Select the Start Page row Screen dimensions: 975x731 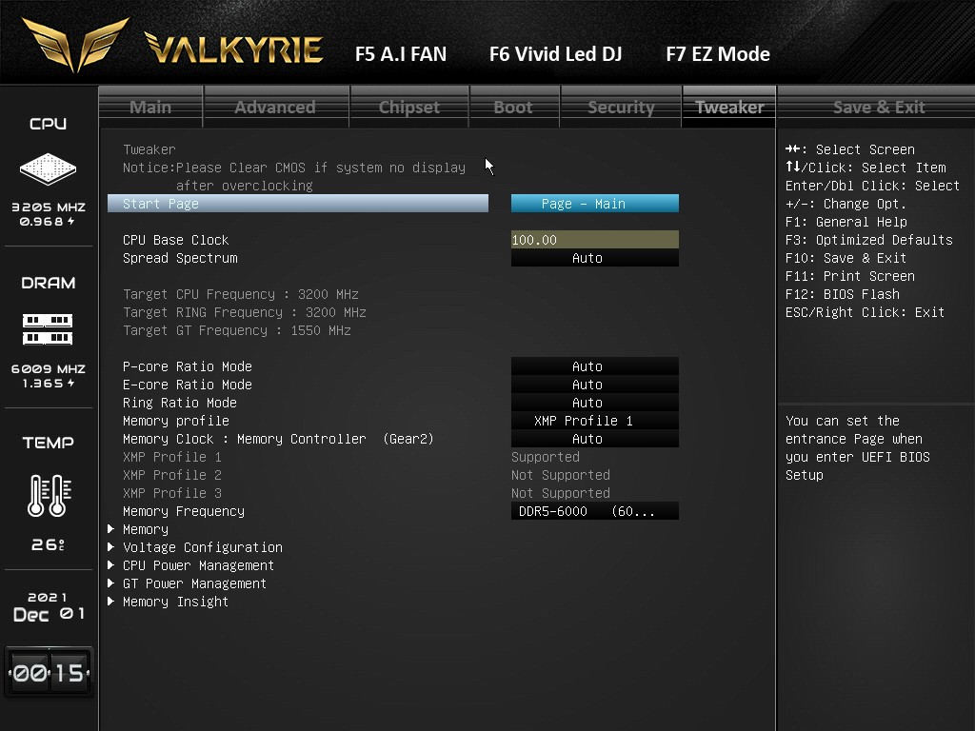click(298, 204)
